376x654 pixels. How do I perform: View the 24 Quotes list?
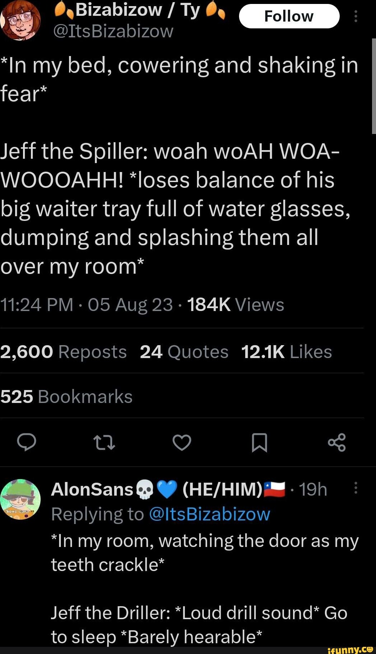click(x=184, y=352)
